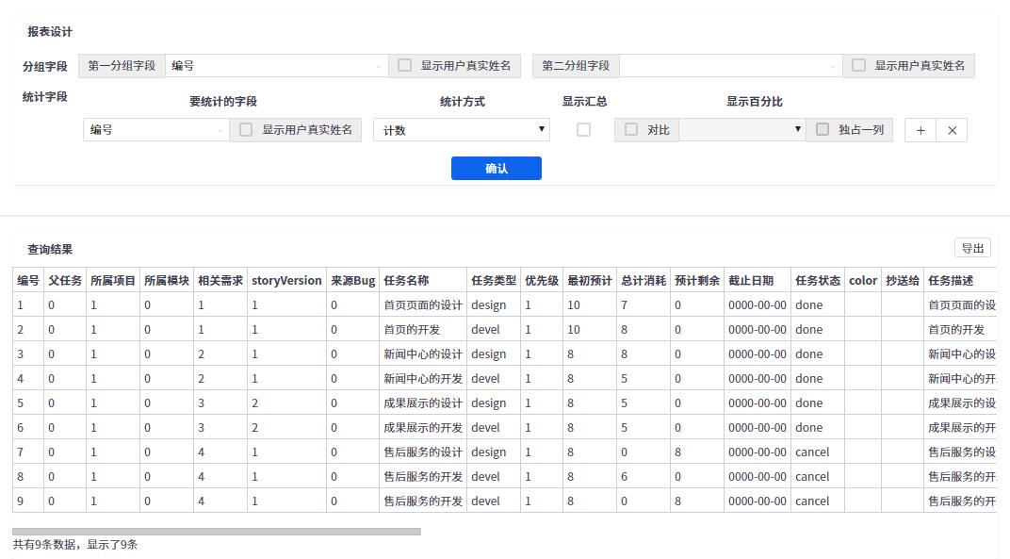Expand the 统计方式 dropdown showing 计数

click(x=461, y=130)
